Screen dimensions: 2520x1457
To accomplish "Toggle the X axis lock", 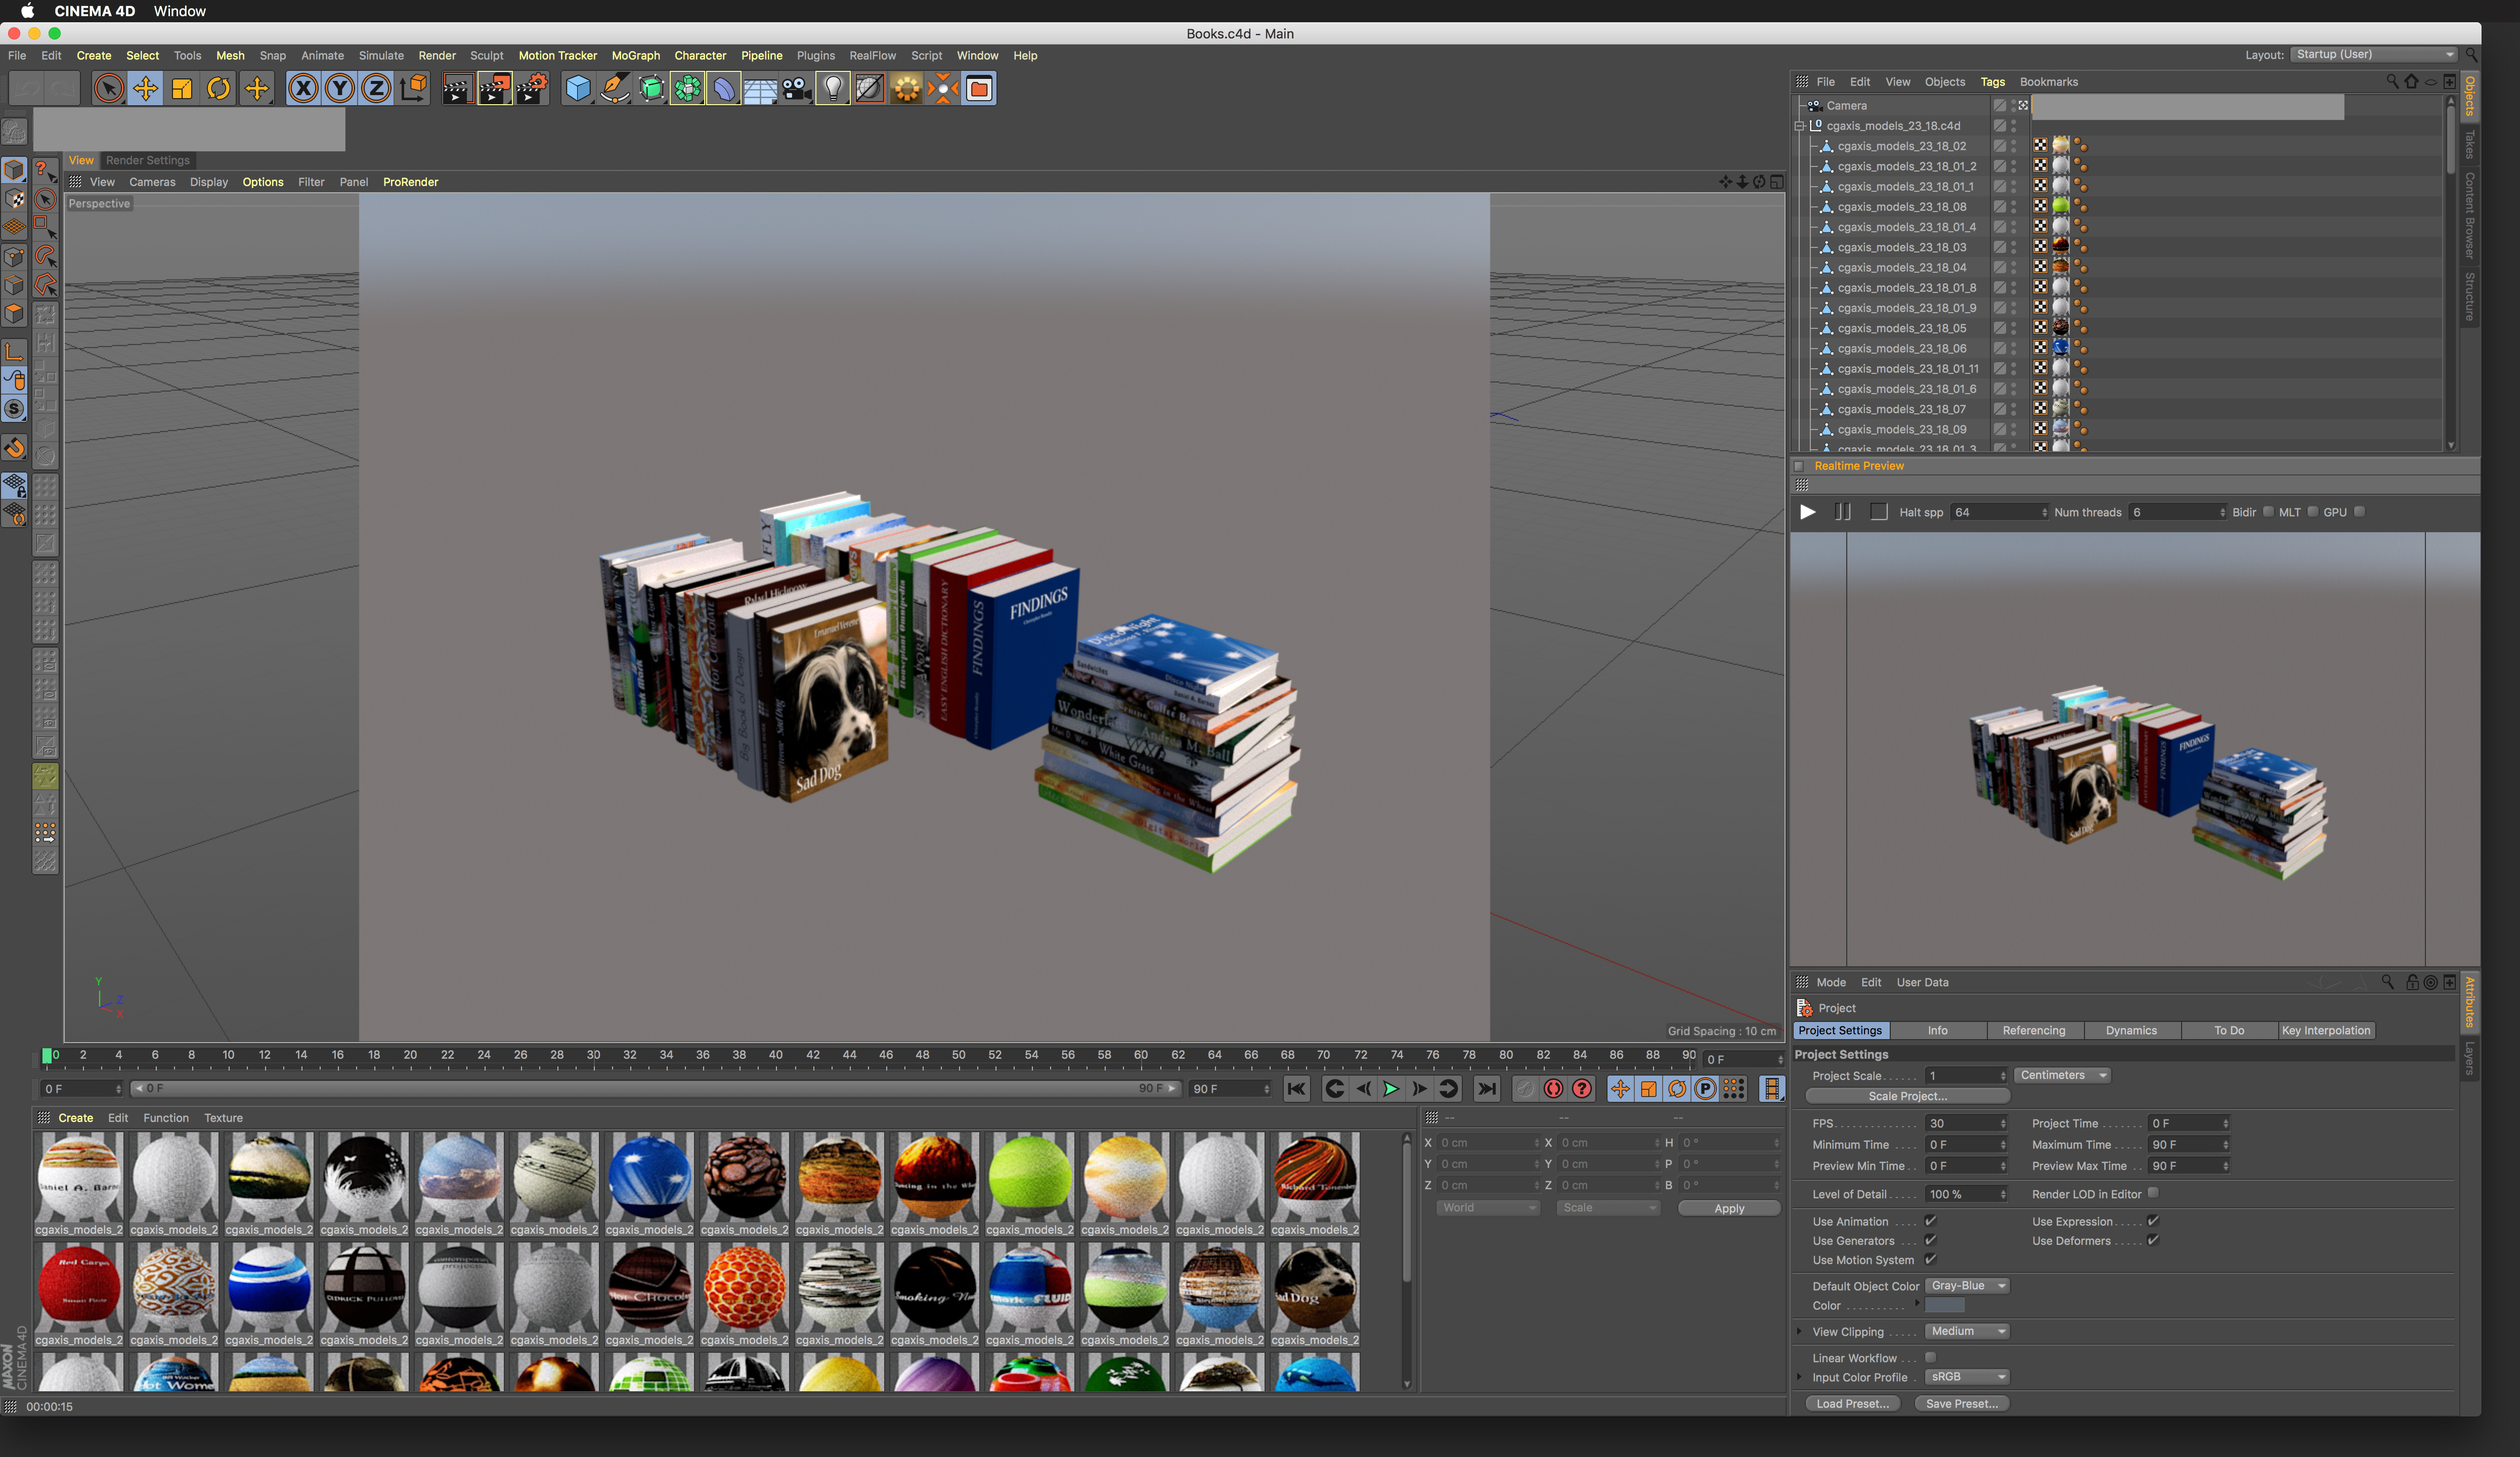I will pyautogui.click(x=303, y=89).
